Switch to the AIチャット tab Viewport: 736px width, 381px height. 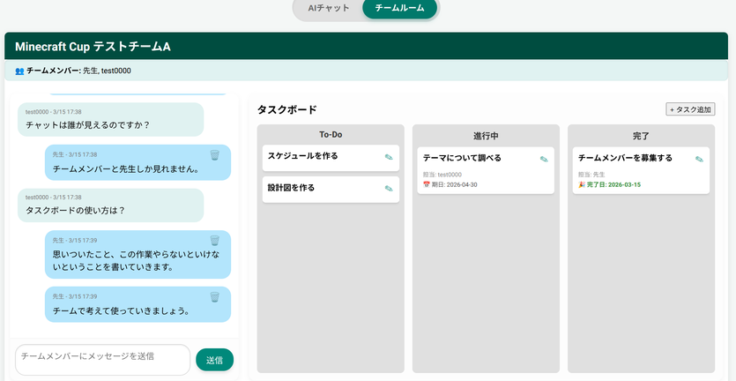(329, 8)
